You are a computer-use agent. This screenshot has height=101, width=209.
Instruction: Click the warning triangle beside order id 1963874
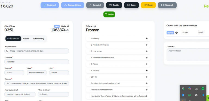68,30
